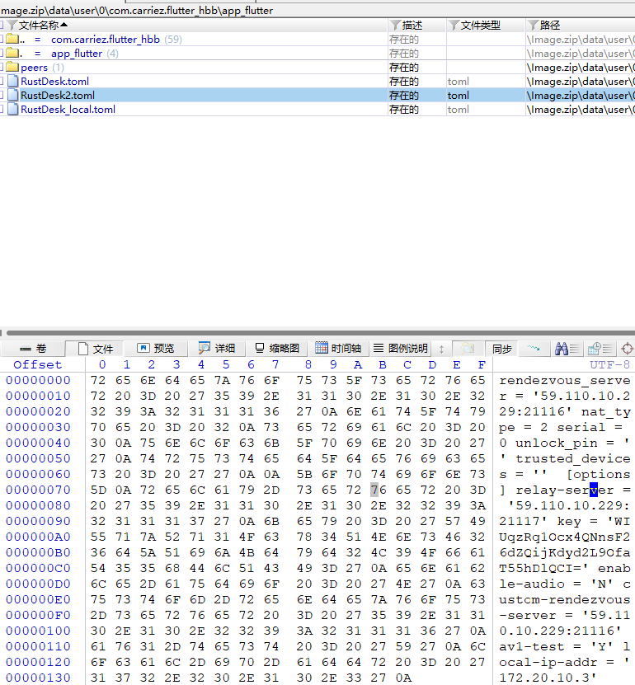
Task: Click the Offset column header
Action: point(38,364)
